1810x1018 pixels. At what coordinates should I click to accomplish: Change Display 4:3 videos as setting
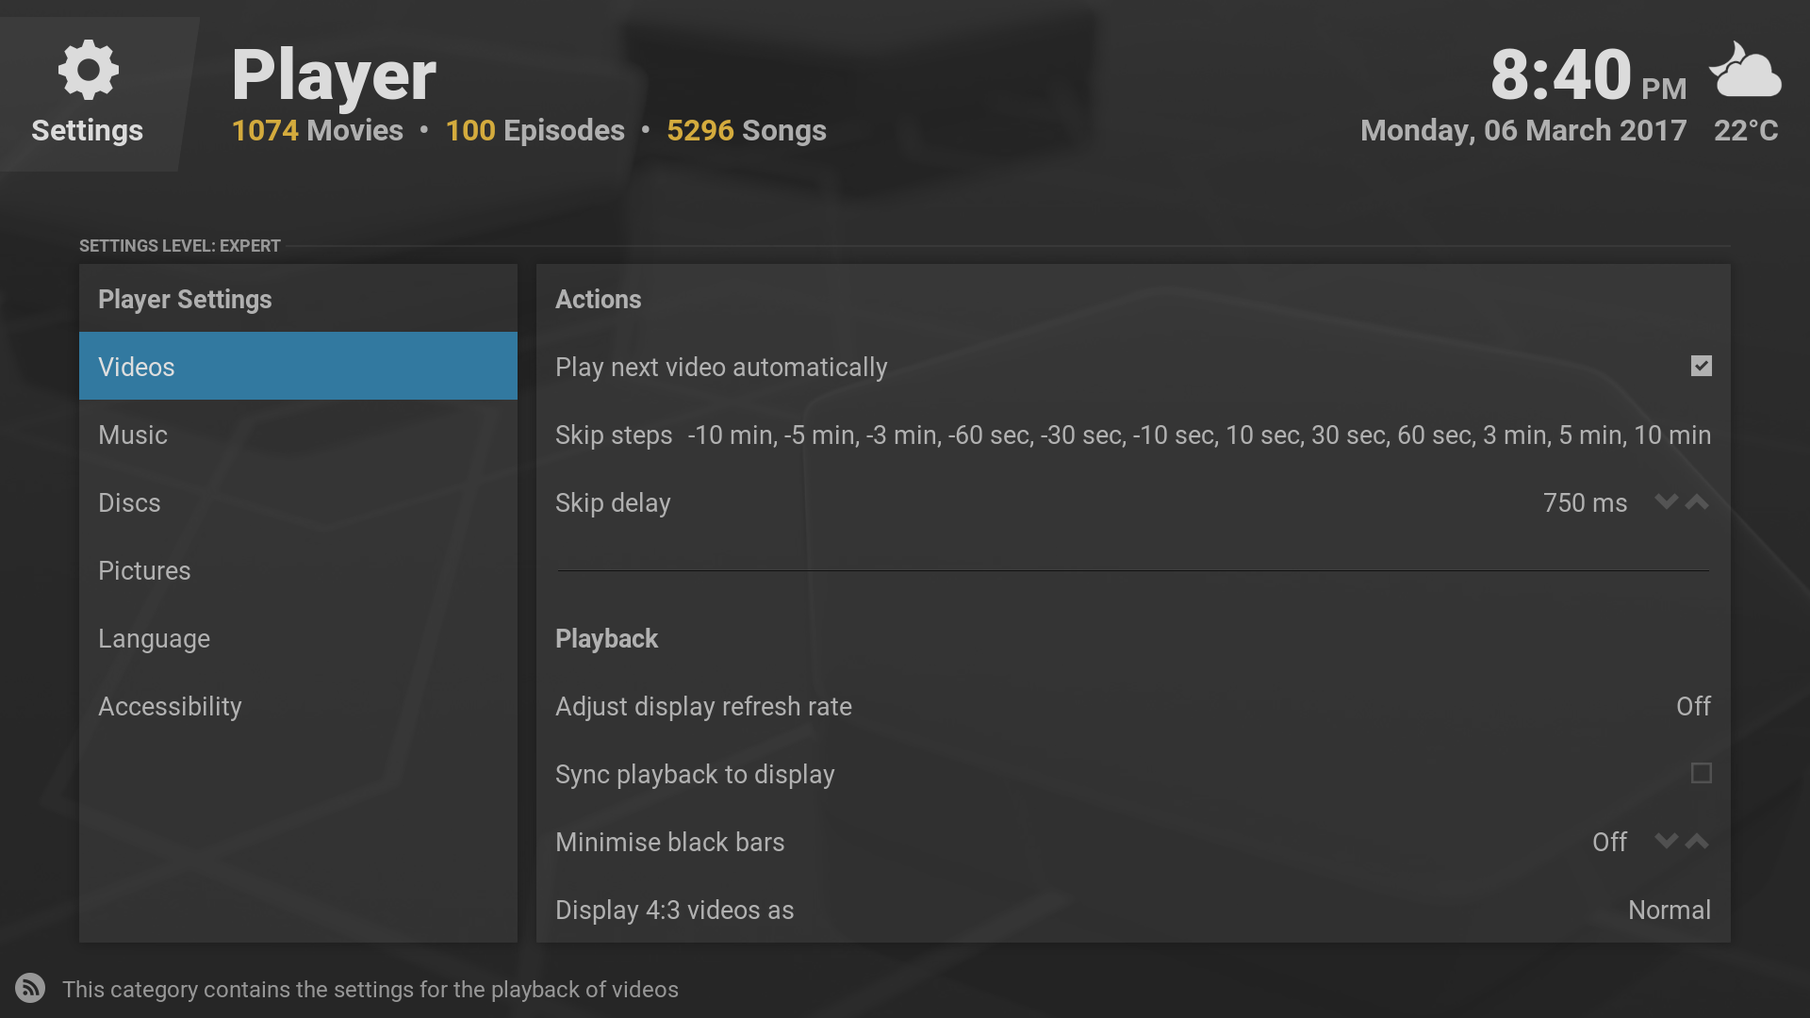click(x=1131, y=910)
